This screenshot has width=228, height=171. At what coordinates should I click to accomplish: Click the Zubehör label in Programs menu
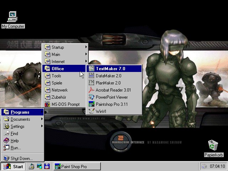(59, 97)
